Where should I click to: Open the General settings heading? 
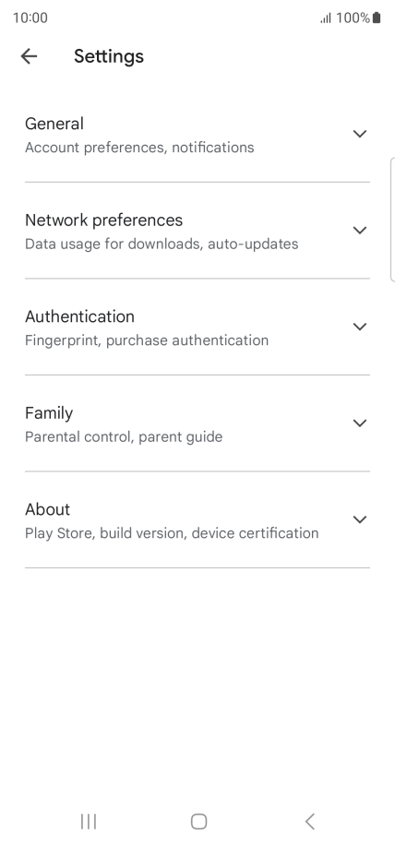point(54,124)
